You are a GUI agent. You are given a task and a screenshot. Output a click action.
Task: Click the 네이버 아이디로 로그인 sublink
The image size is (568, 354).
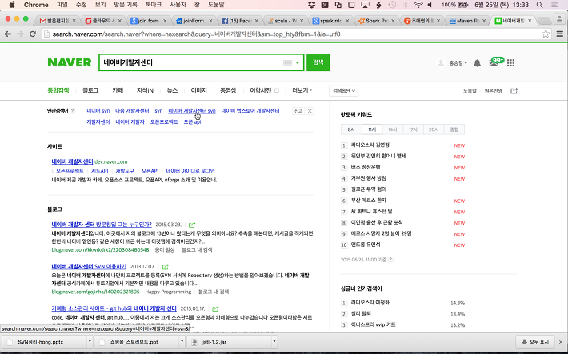click(x=190, y=171)
